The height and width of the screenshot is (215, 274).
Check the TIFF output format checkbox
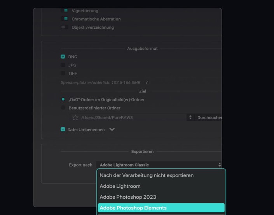(63, 73)
